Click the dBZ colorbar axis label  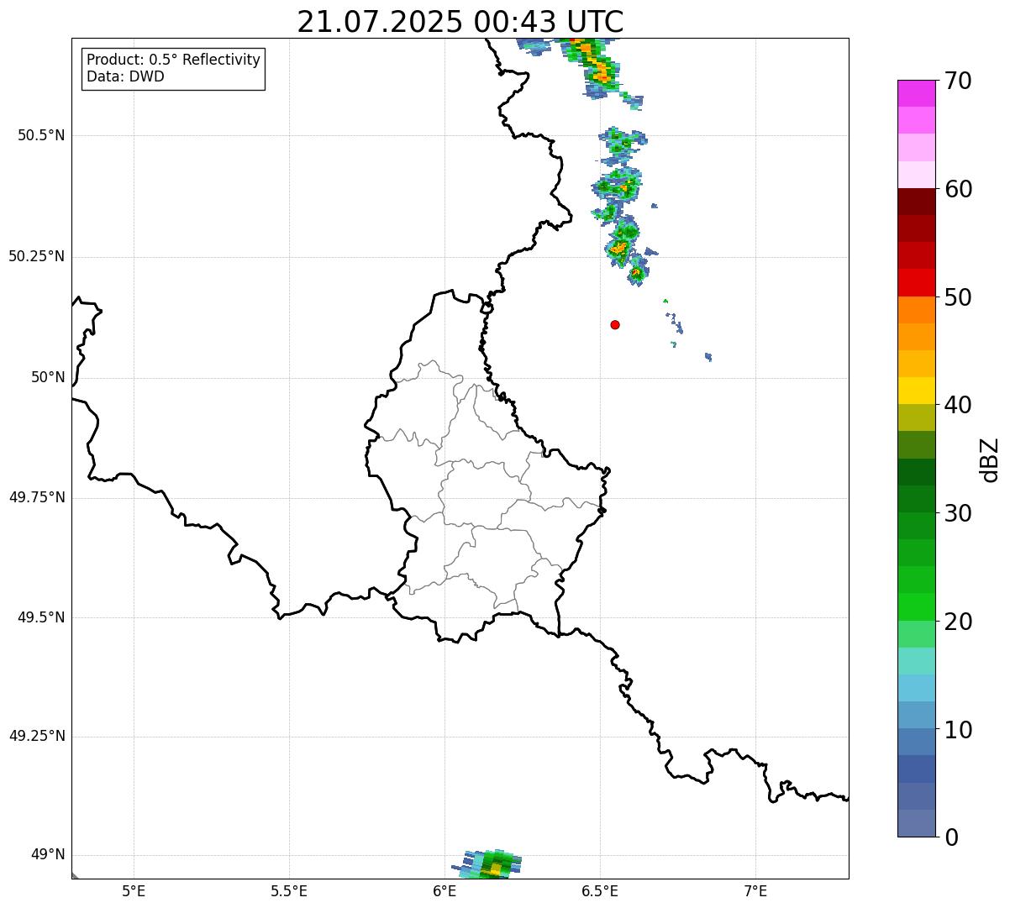pyautogui.click(x=990, y=459)
